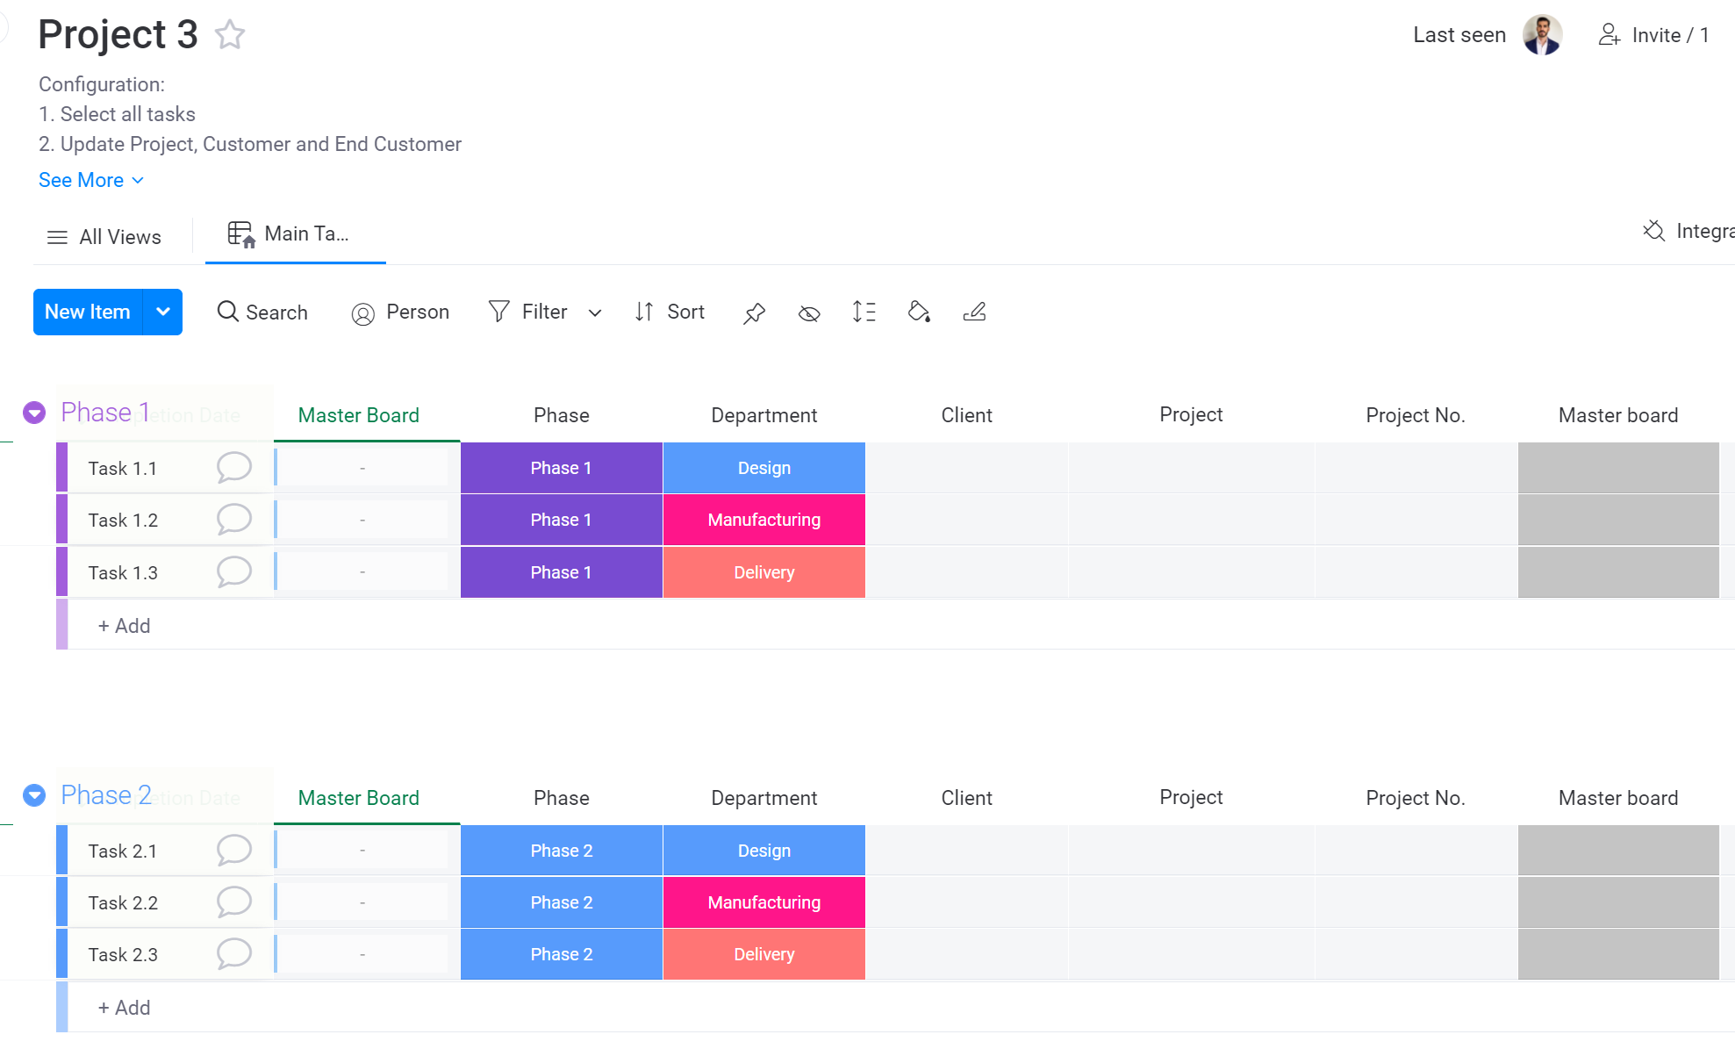The width and height of the screenshot is (1735, 1056).
Task: Click the pin columns icon
Action: 754,312
